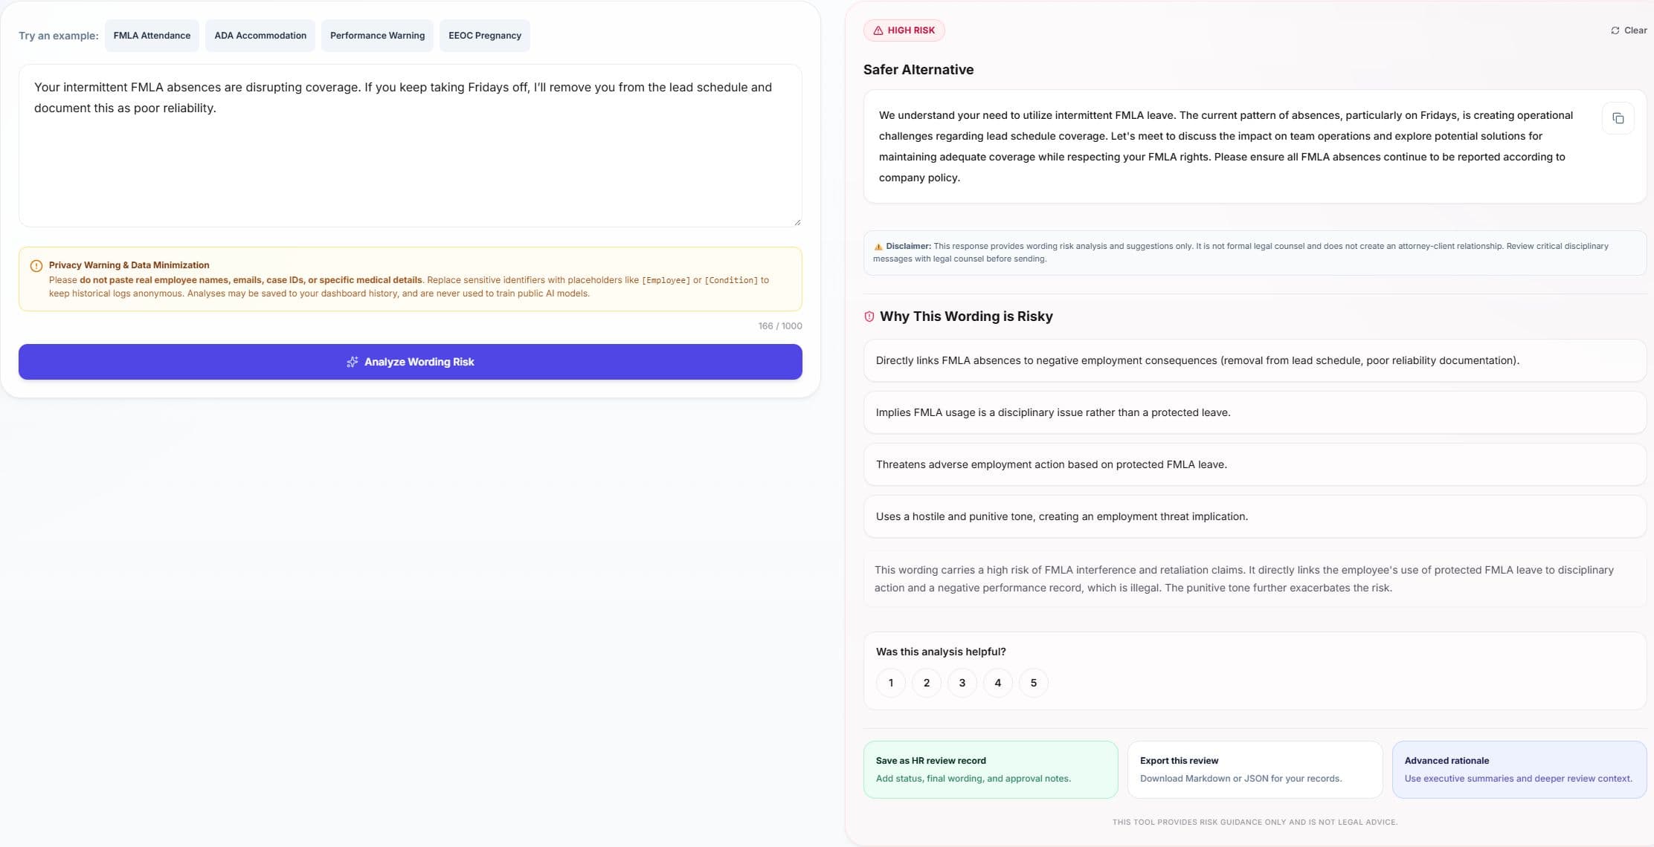Click the HIGH RISK badge

click(x=904, y=30)
